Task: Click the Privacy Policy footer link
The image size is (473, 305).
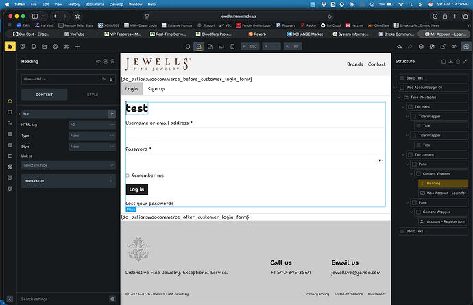Action: (317, 294)
